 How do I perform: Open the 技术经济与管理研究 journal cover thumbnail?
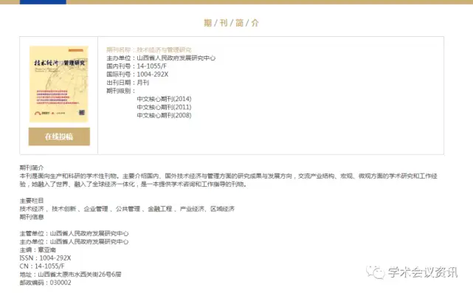click(x=59, y=84)
